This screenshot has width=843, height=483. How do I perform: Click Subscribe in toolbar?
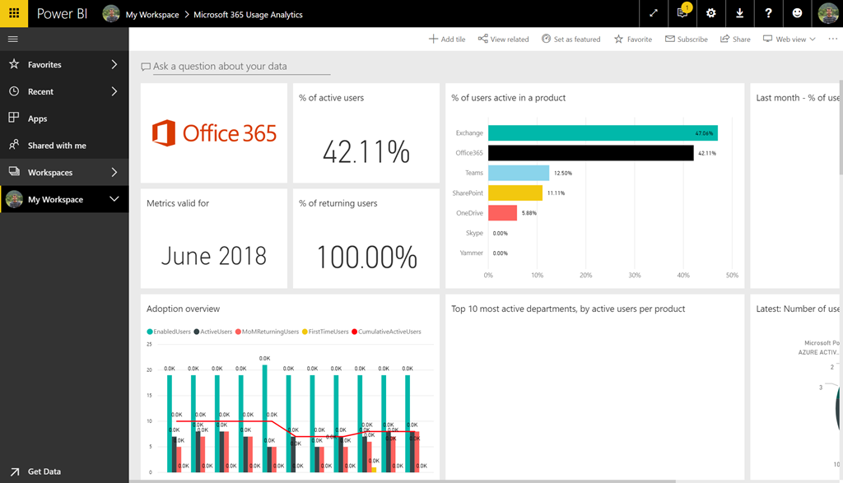click(687, 39)
